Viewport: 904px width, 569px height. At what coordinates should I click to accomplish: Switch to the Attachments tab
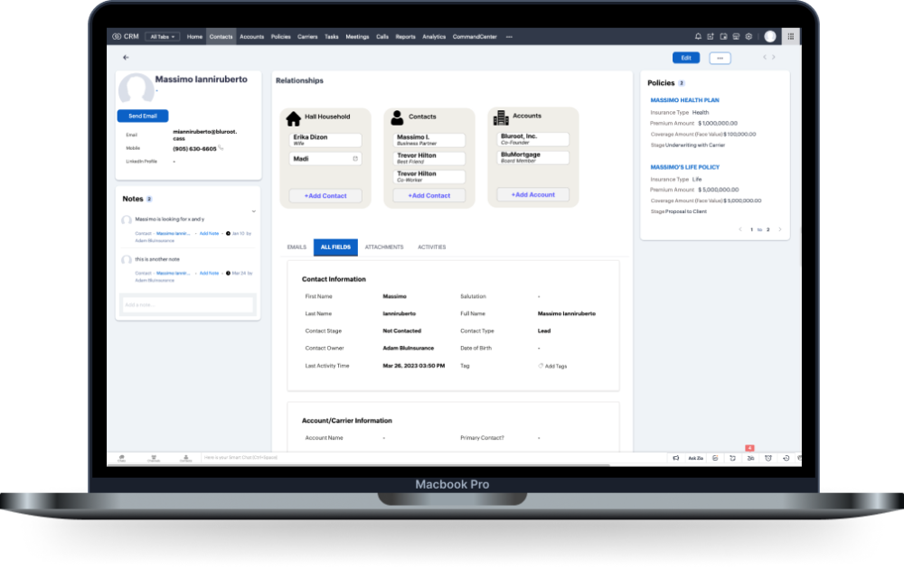[384, 247]
